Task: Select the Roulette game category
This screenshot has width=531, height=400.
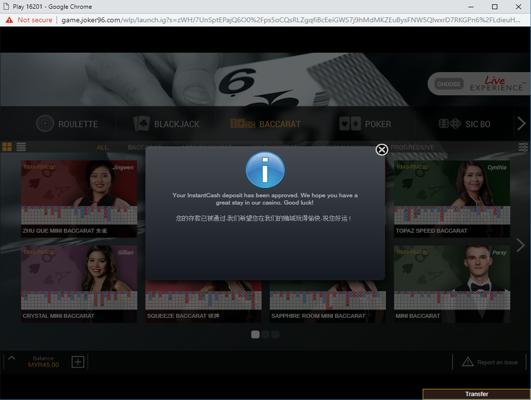Action: pos(67,124)
